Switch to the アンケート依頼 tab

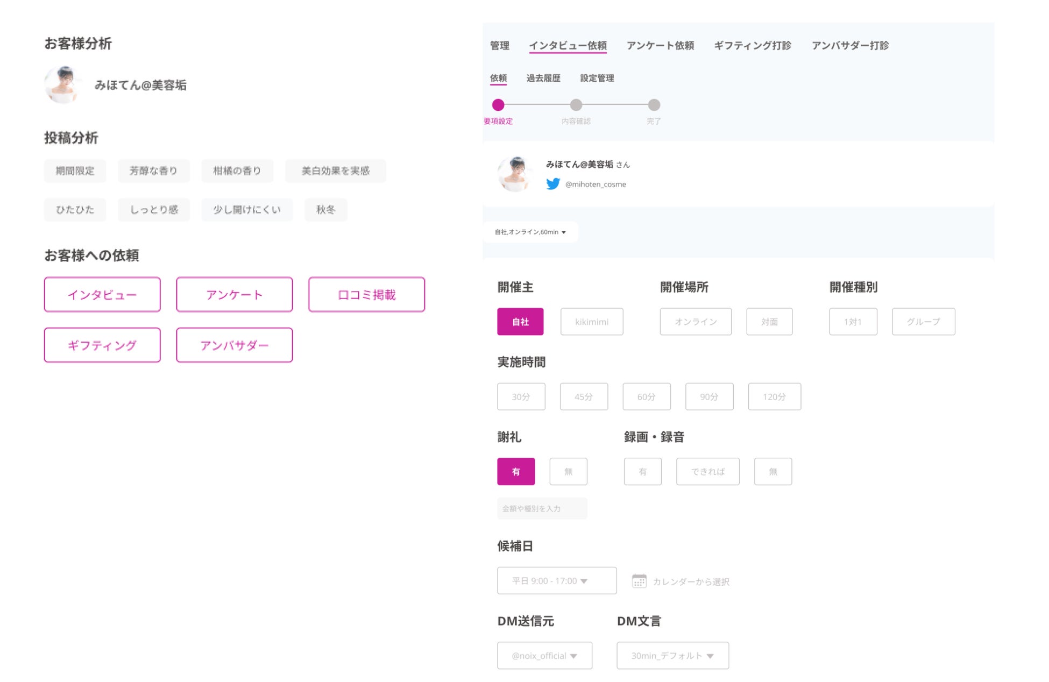click(660, 46)
